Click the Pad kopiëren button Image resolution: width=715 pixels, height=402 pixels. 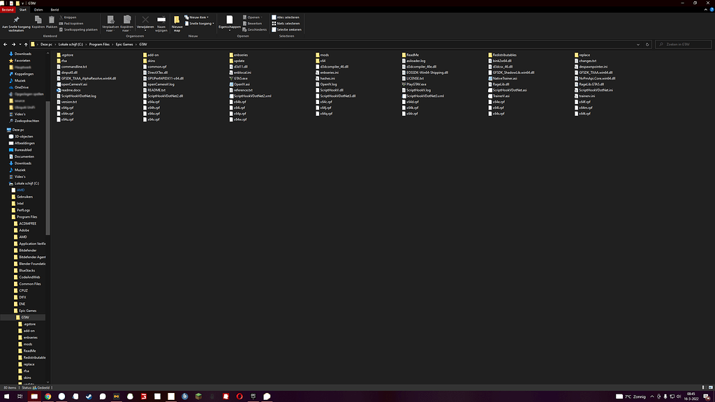pos(73,23)
